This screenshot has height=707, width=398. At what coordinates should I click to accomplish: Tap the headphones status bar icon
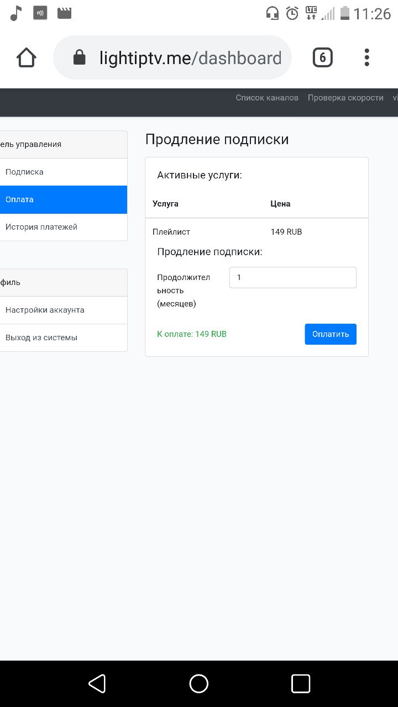[273, 13]
